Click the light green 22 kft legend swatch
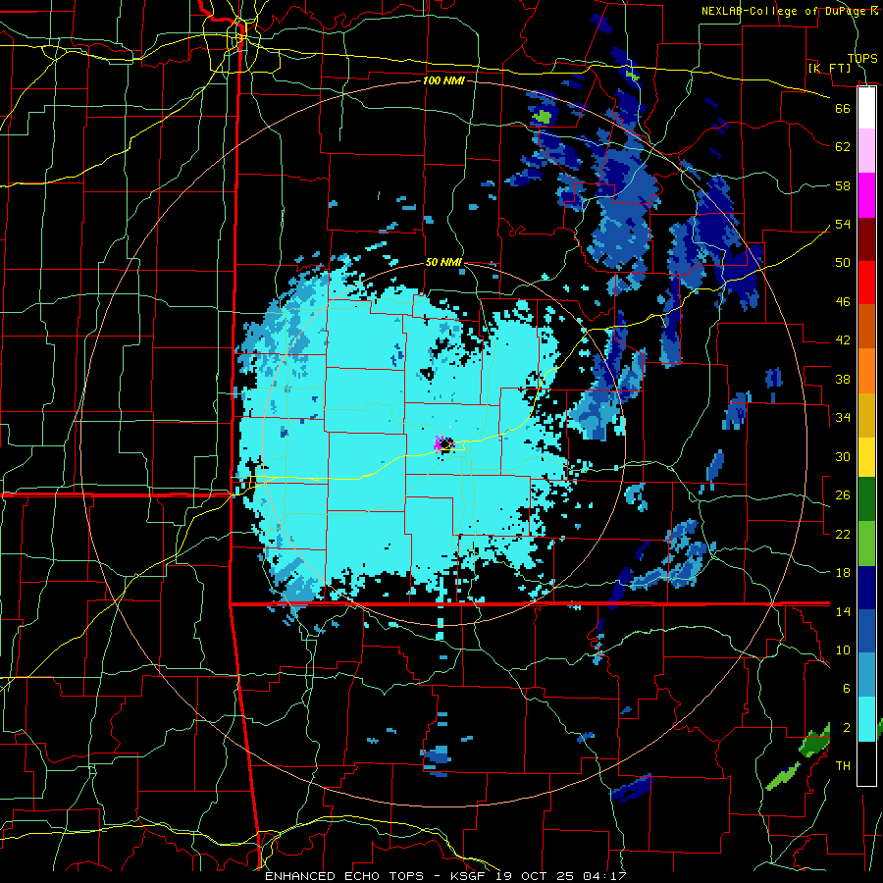Screen dimensions: 883x883 click(x=866, y=544)
